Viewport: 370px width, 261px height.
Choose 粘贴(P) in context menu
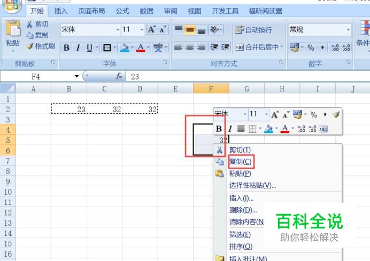[x=277, y=173]
